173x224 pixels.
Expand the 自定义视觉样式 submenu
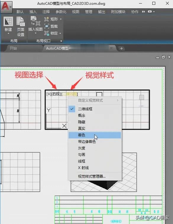tap(95, 100)
